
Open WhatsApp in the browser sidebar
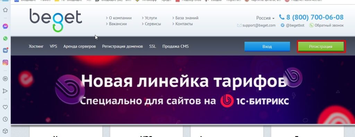(5, 38)
